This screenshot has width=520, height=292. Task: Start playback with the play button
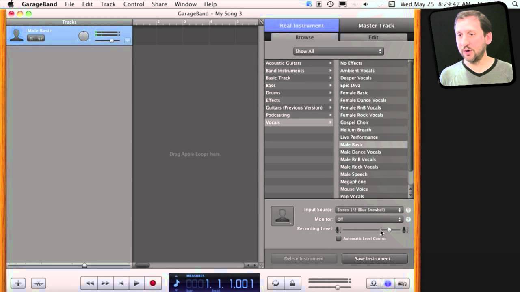point(137,283)
